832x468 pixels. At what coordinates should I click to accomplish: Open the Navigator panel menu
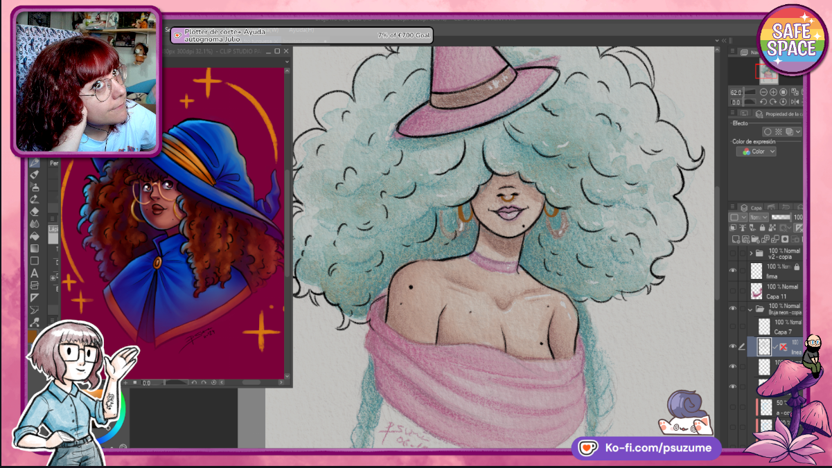733,51
